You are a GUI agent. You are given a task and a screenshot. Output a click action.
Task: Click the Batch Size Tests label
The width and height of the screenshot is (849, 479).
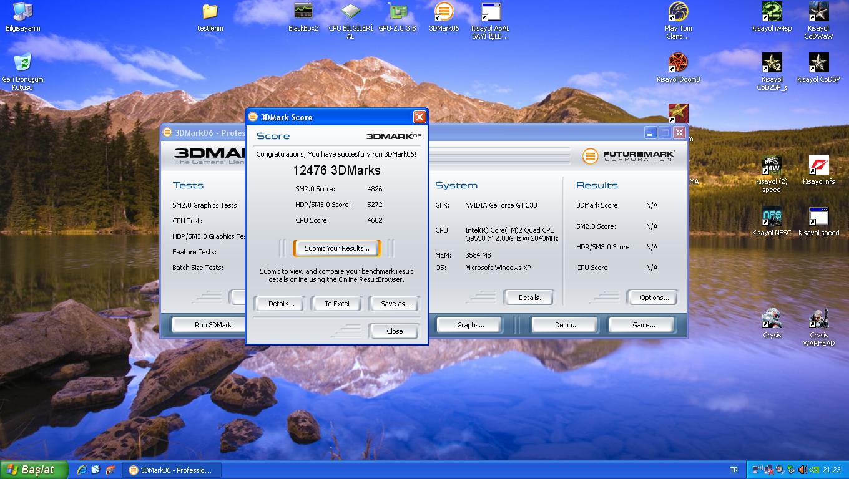pos(197,268)
